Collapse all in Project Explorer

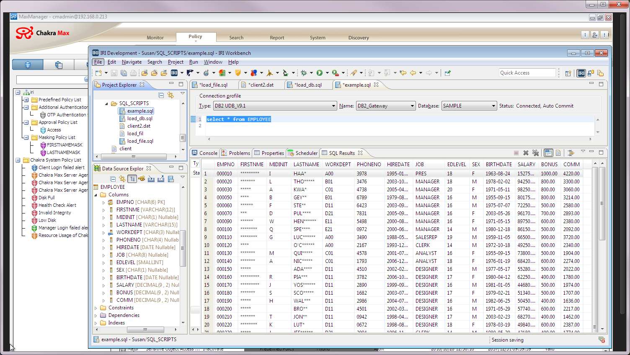click(161, 95)
